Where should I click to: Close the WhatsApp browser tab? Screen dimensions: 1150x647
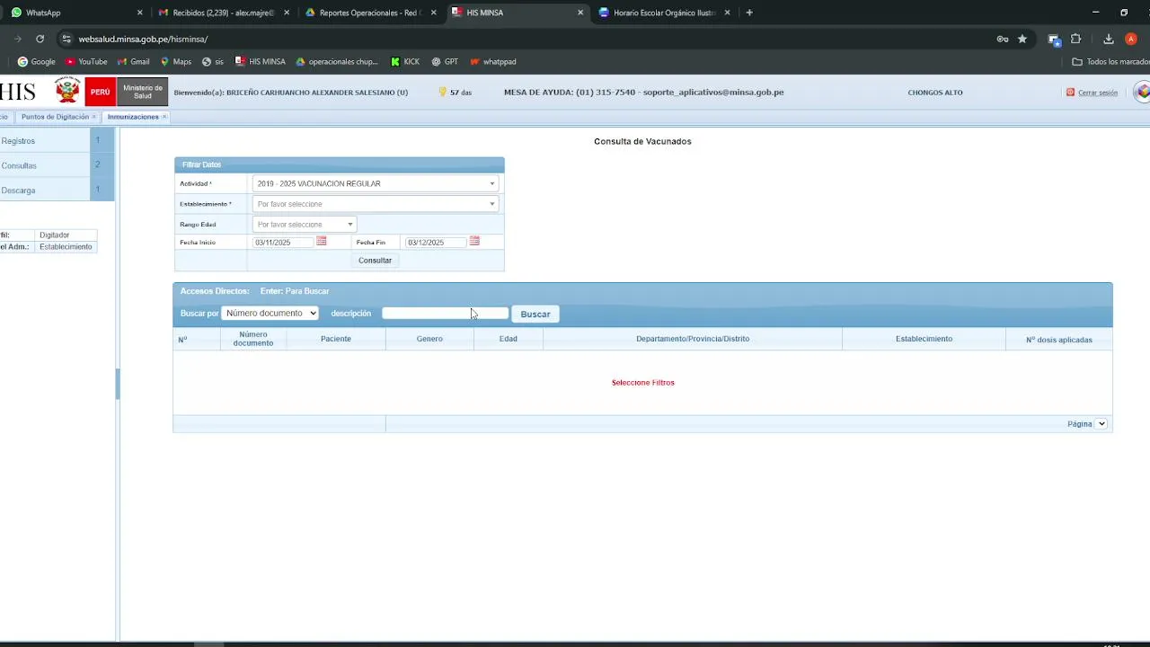pyautogui.click(x=139, y=13)
